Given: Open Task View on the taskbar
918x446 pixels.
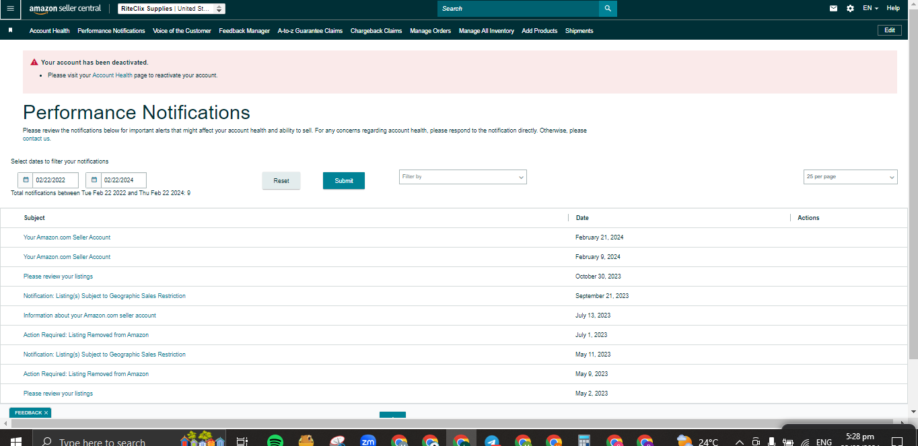Looking at the screenshot, I should [242, 441].
